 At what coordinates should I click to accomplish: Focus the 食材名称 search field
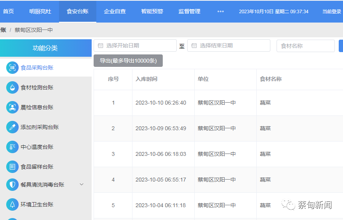click(x=306, y=46)
